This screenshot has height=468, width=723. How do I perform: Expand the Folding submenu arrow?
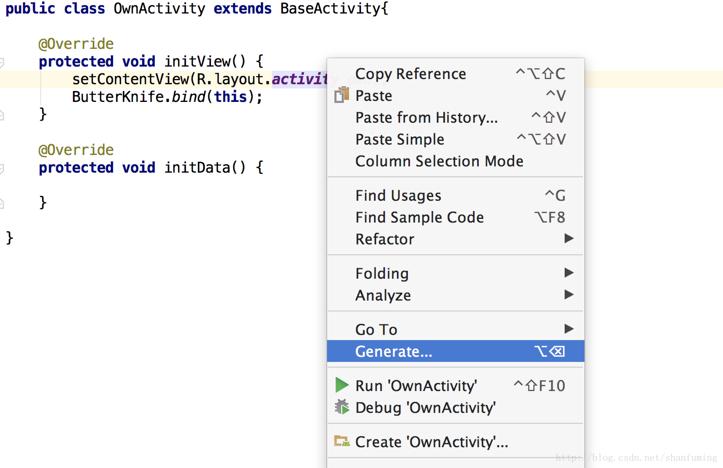point(569,273)
